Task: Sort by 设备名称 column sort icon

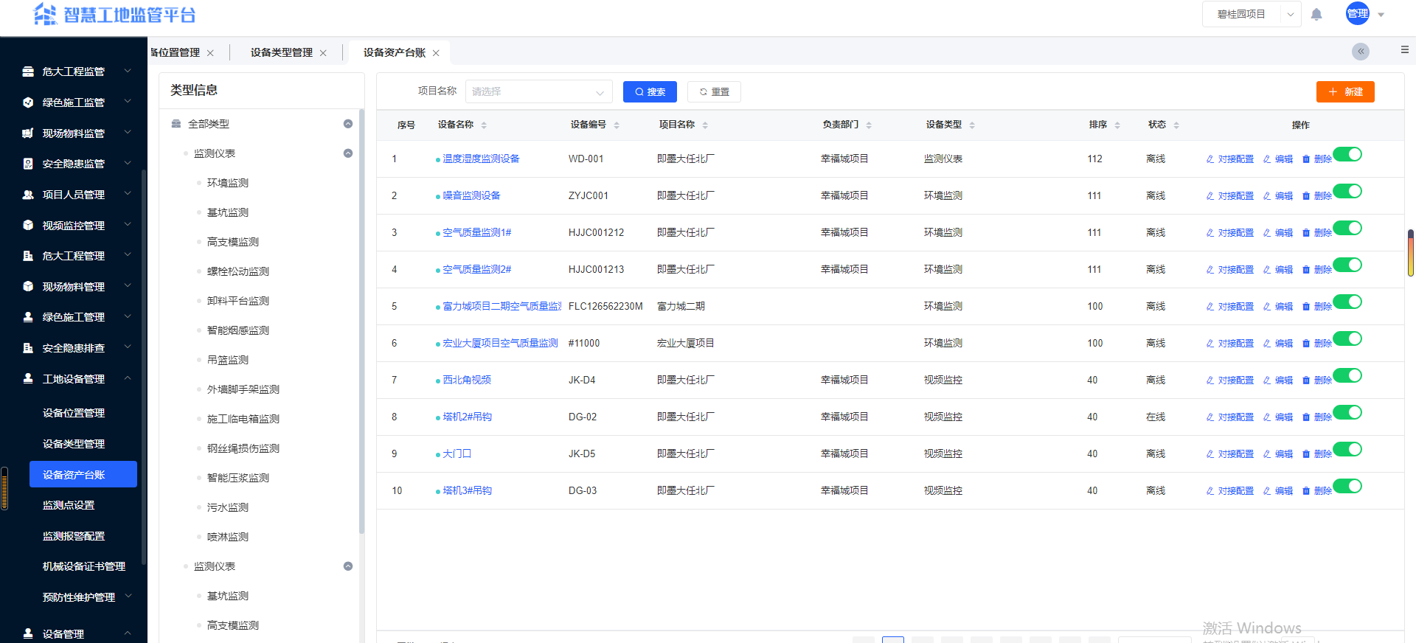Action: [x=484, y=125]
